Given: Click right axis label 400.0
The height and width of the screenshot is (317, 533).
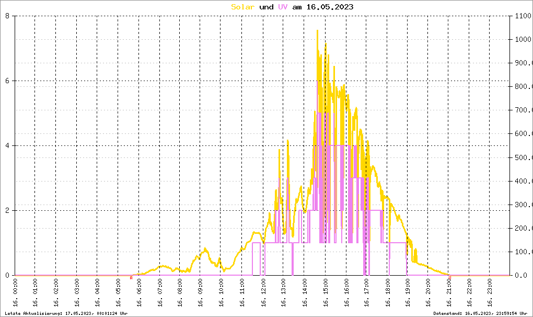Looking at the screenshot, I should tap(524, 181).
